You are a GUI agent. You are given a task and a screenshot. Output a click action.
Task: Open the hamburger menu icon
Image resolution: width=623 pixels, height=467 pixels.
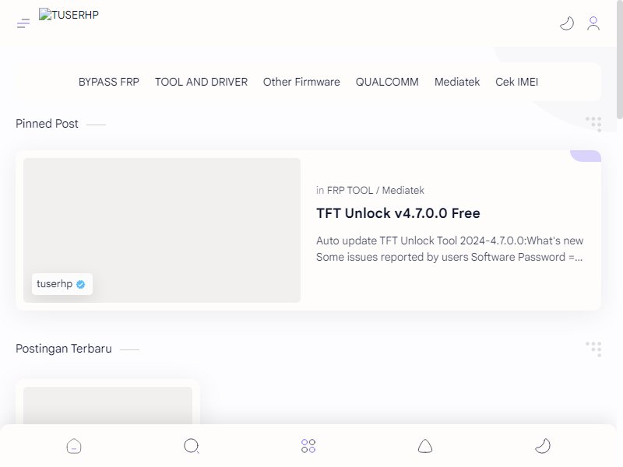point(23,23)
